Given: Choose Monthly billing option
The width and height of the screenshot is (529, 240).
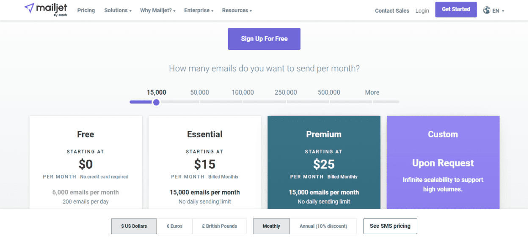Looking at the screenshot, I should (x=271, y=226).
